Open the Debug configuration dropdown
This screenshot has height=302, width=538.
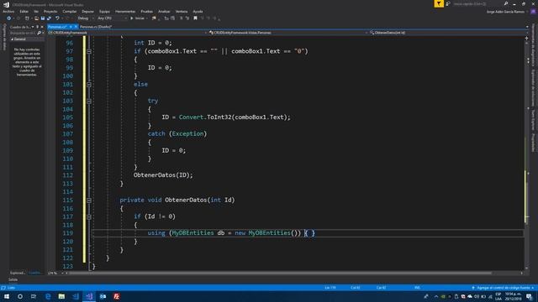pyautogui.click(x=86, y=18)
